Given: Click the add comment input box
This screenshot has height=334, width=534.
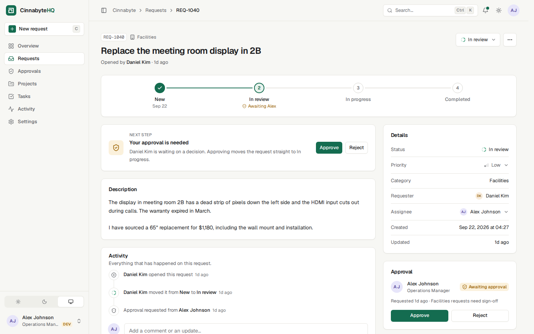Looking at the screenshot, I should pos(246,329).
